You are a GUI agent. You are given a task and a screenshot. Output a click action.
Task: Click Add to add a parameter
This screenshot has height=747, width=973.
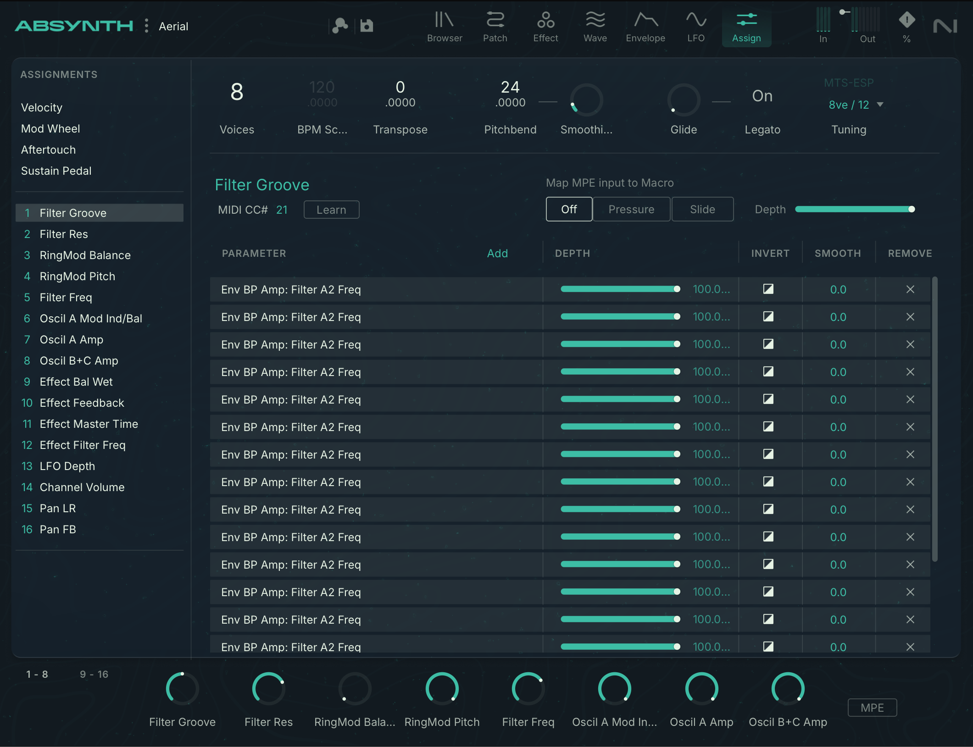point(497,254)
